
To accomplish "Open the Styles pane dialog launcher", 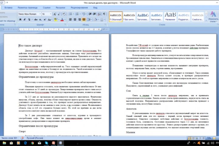I will coord(218,25).
